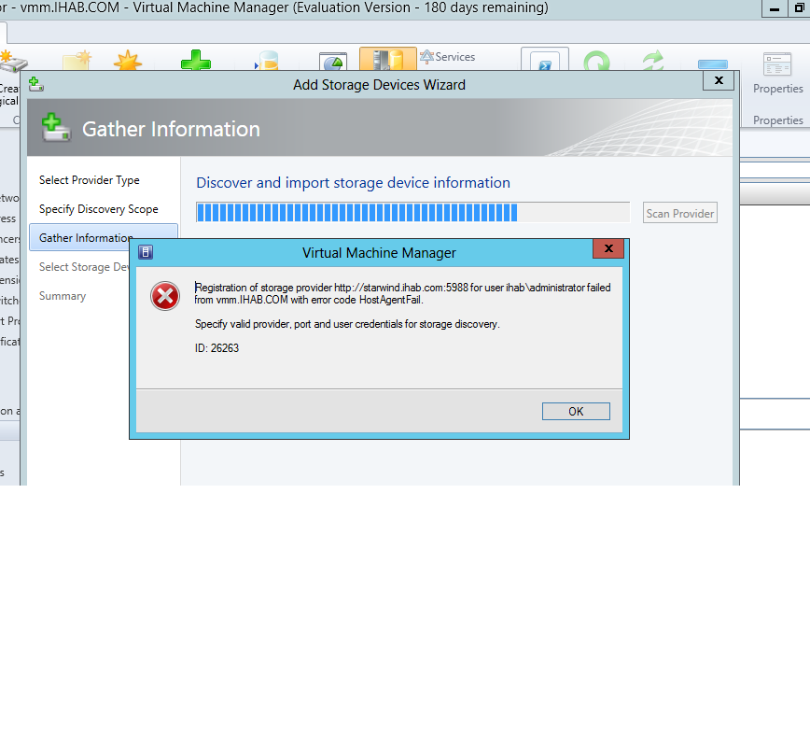
Task: Go to the Specify Discovery Scope step
Action: 99,209
